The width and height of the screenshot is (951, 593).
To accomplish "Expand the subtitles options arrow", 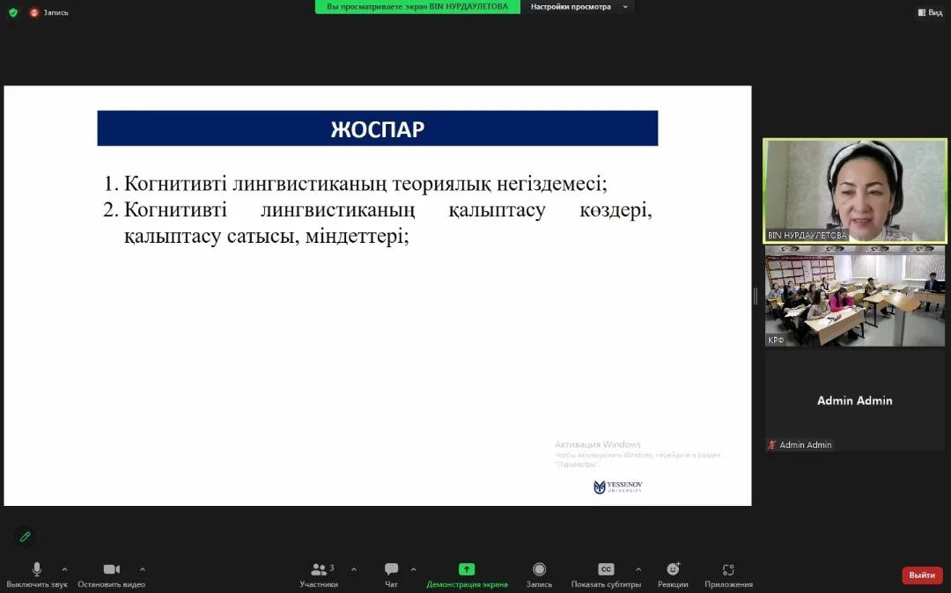I will point(638,569).
